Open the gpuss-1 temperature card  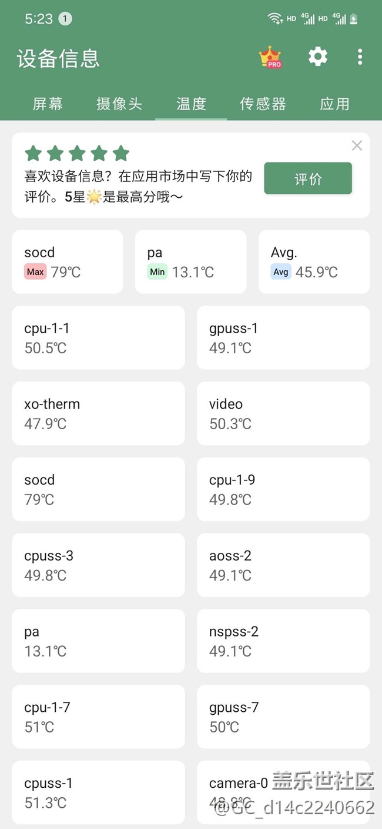(283, 338)
